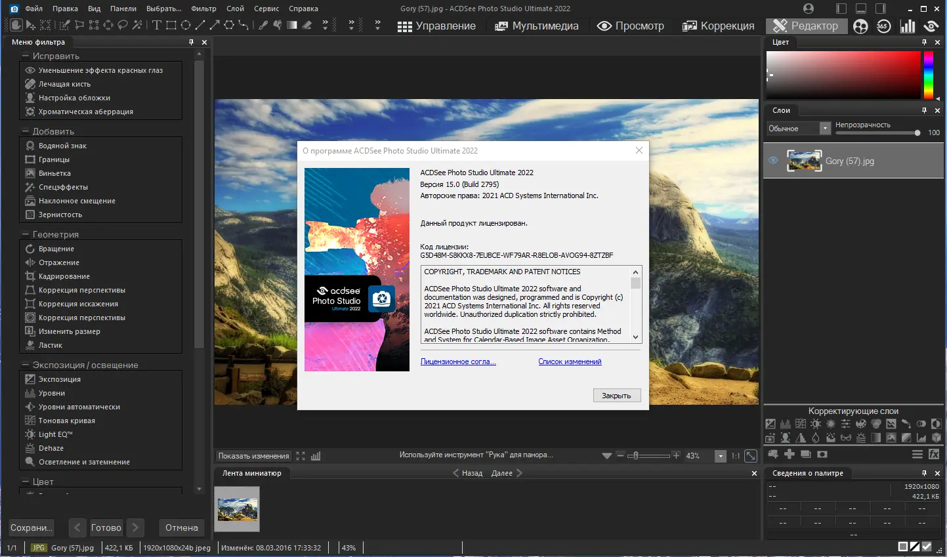Toggle pin on Меню фильтра panel
Image resolution: width=947 pixels, height=557 pixels.
191,42
